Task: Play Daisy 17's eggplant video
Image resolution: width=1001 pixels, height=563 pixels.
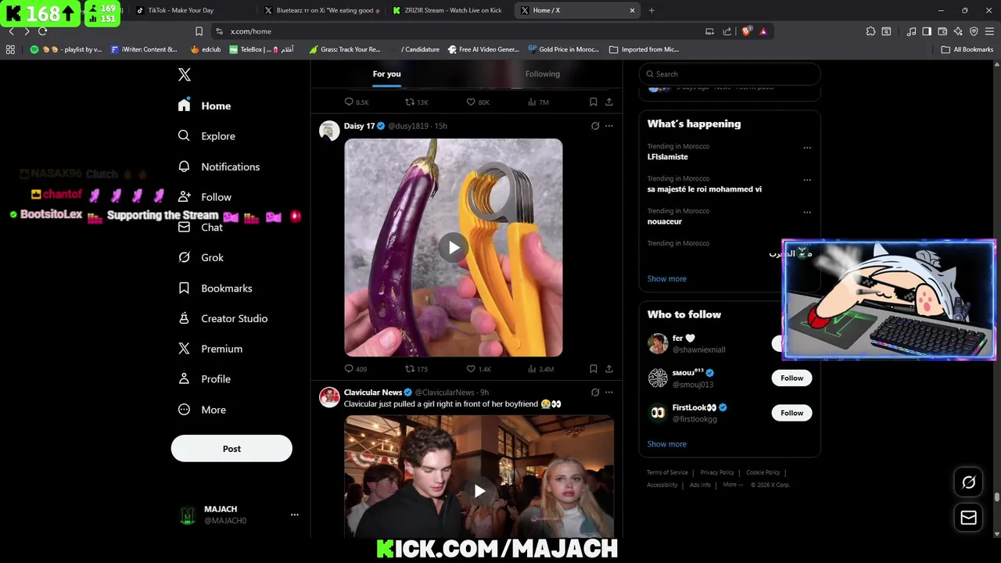Action: (x=454, y=248)
